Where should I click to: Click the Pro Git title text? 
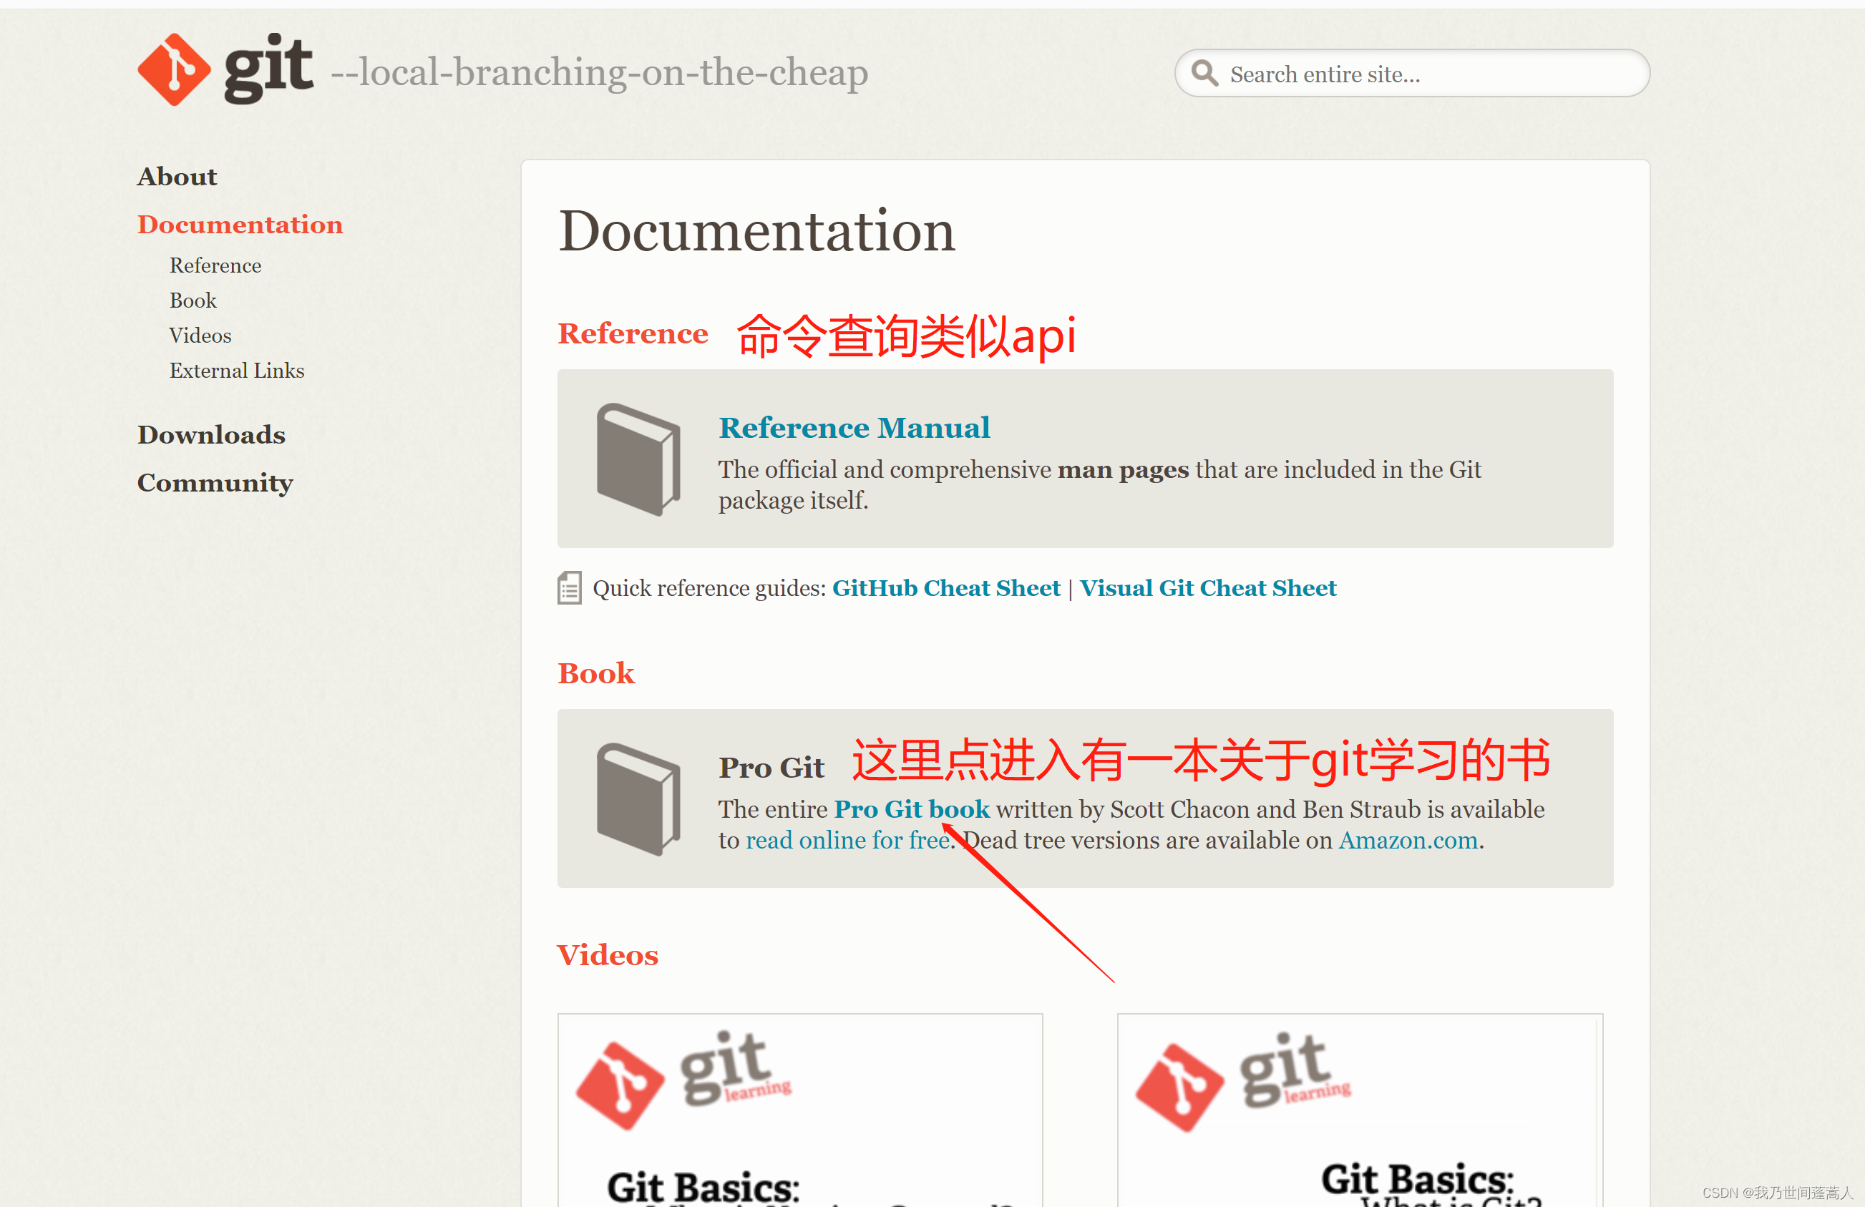(x=771, y=768)
